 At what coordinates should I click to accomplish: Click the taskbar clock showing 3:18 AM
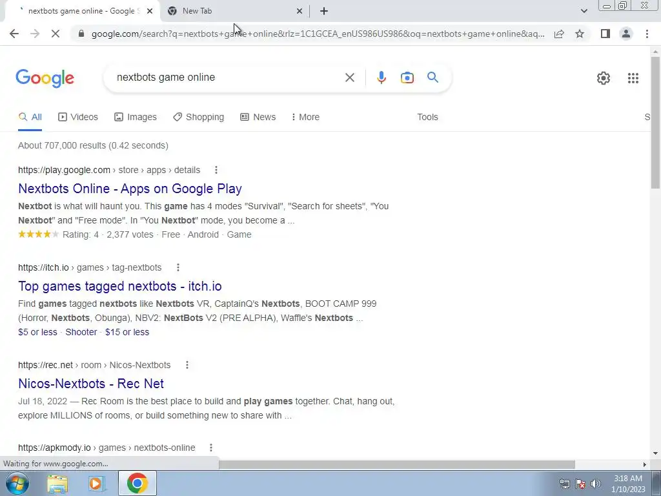pyautogui.click(x=628, y=484)
